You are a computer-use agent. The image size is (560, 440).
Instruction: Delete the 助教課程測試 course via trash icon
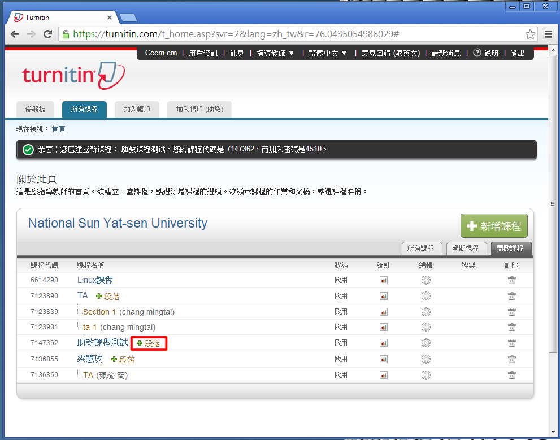pos(511,343)
